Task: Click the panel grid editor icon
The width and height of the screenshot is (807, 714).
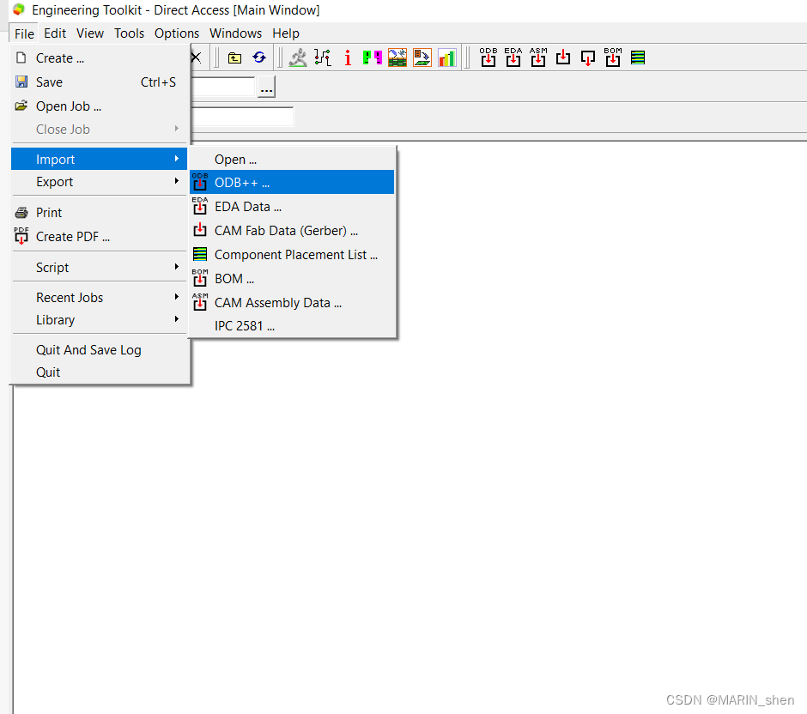Action: 397,57
